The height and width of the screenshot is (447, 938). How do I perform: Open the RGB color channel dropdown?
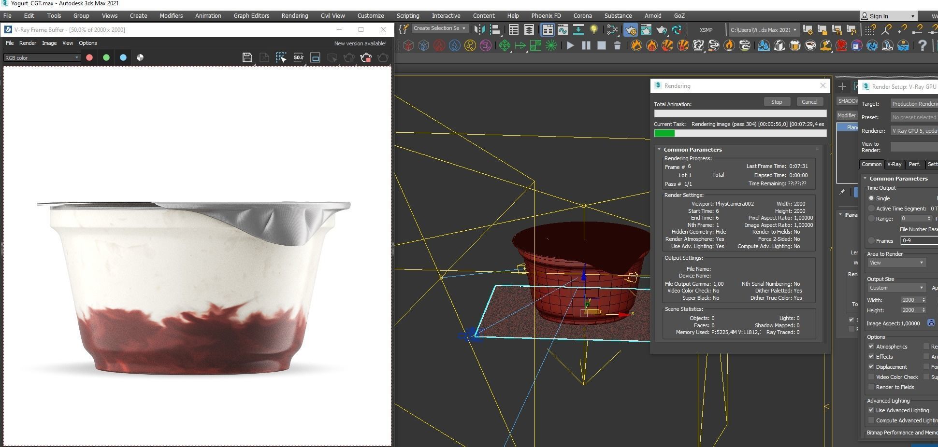click(x=42, y=57)
